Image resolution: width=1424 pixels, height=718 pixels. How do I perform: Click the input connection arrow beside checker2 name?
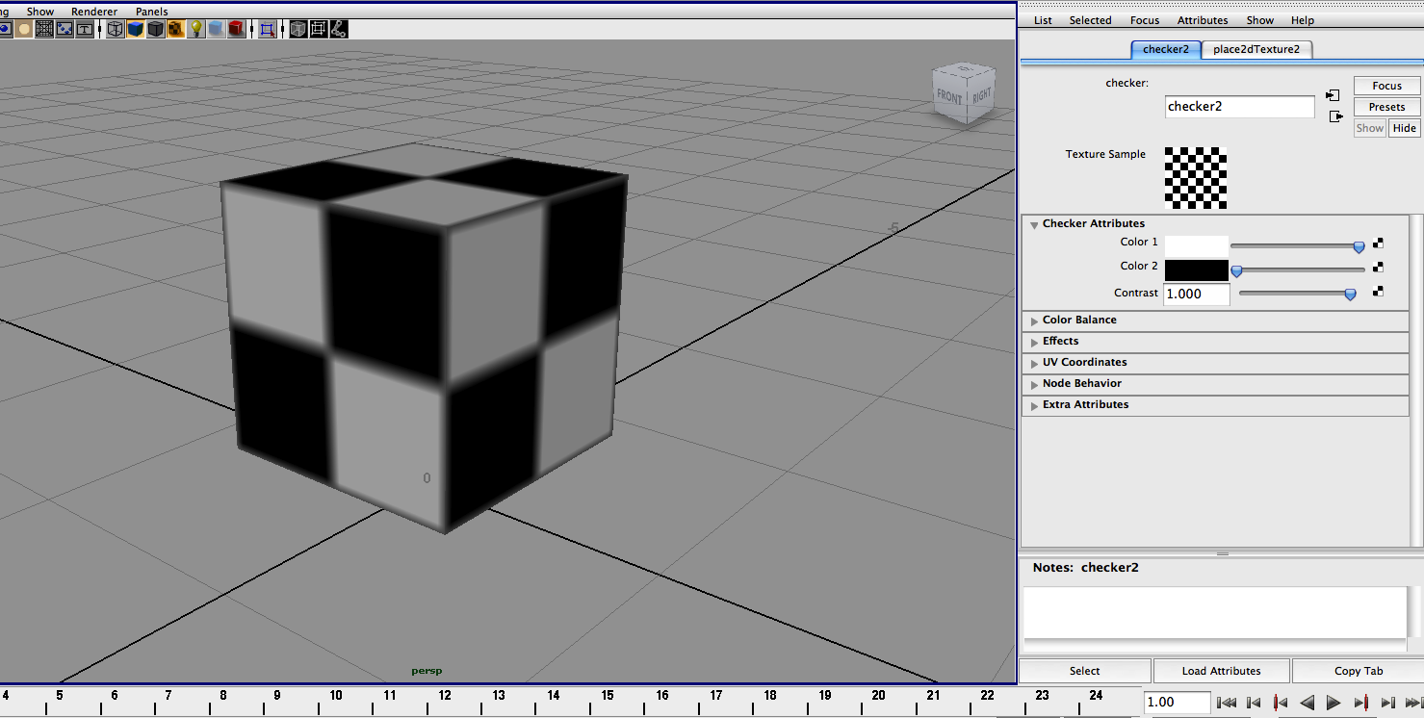[1333, 94]
